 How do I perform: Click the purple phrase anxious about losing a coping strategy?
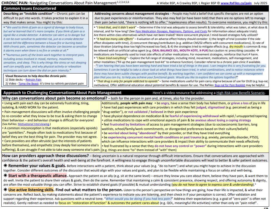tap(223, 120)
